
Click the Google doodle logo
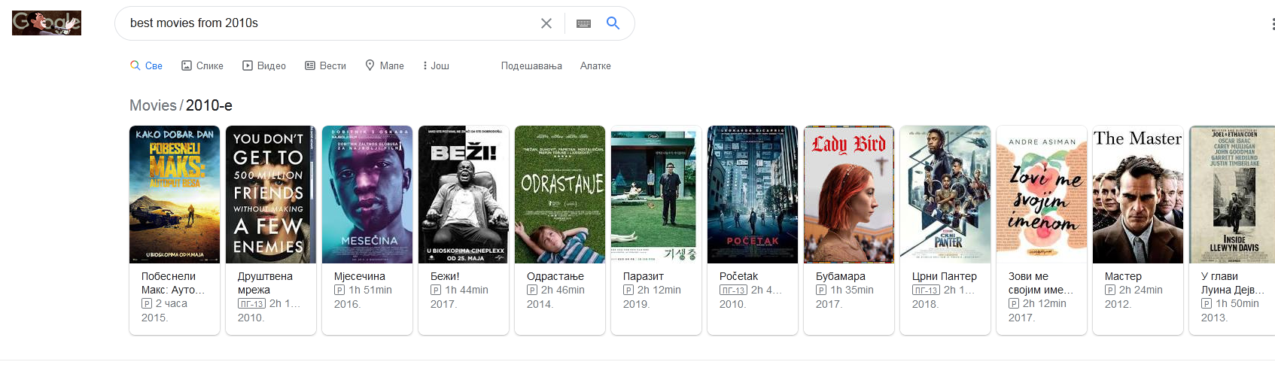[x=47, y=23]
